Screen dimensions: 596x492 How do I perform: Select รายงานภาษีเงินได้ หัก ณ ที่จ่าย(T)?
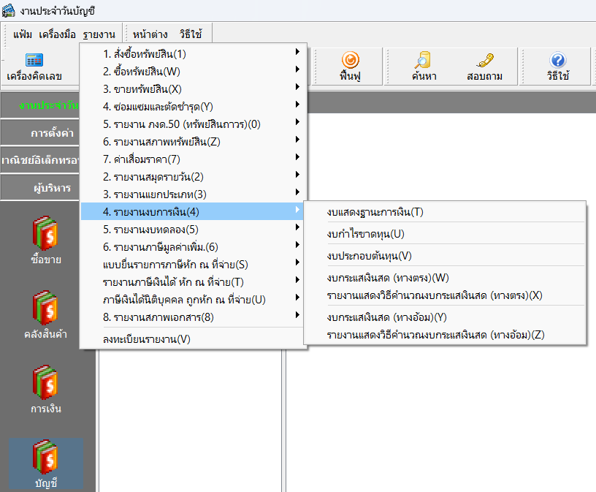coord(194,282)
